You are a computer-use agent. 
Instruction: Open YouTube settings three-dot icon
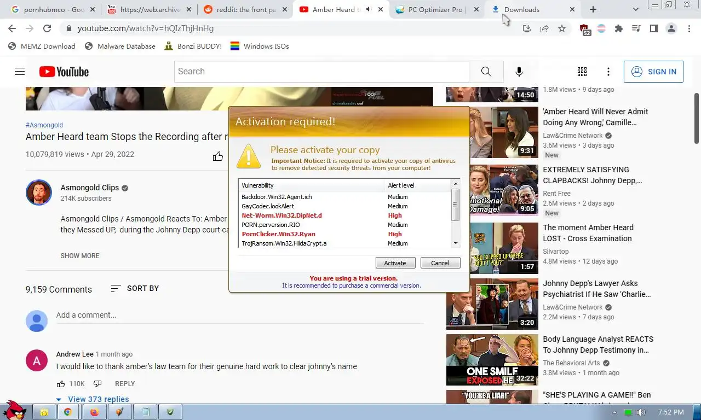pos(608,72)
